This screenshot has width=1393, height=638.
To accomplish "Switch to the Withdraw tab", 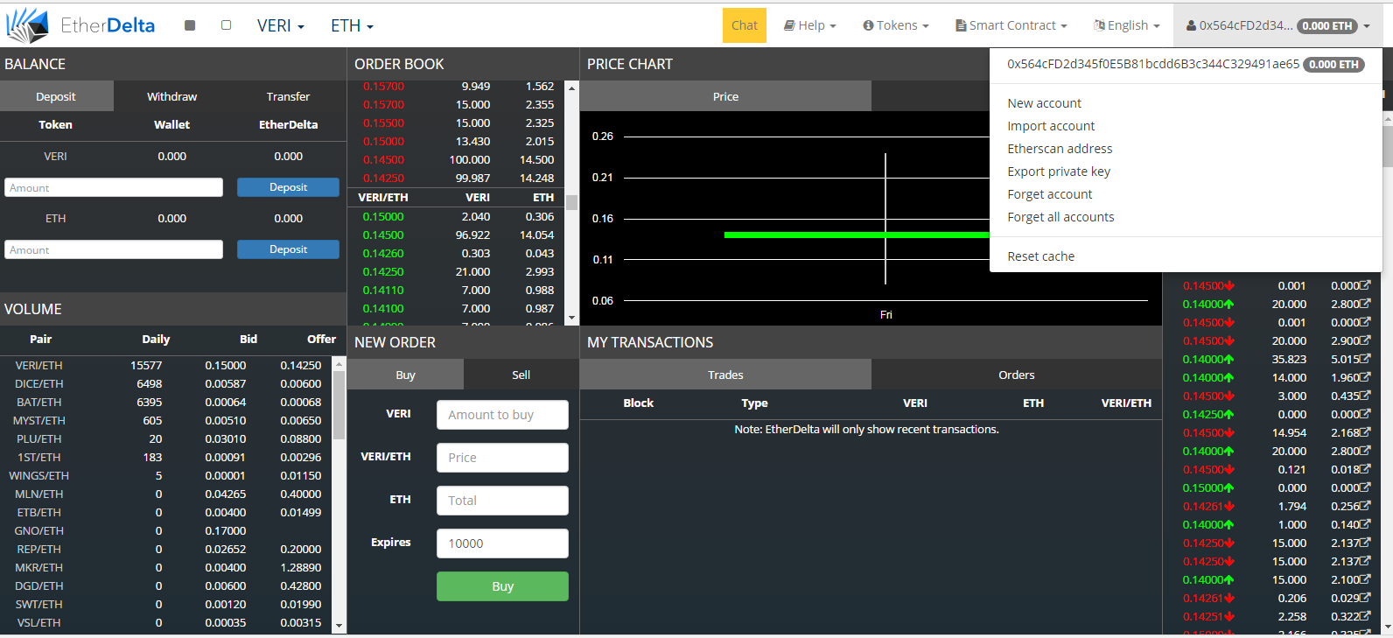I will pyautogui.click(x=171, y=96).
